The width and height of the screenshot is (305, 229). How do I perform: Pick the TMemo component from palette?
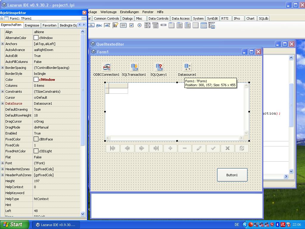coord(115,26)
